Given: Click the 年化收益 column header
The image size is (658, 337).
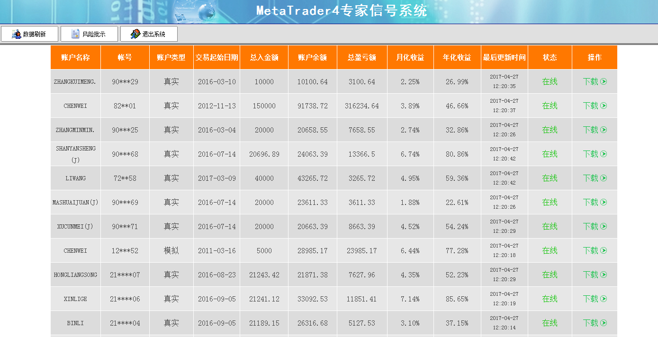Looking at the screenshot, I should point(457,57).
